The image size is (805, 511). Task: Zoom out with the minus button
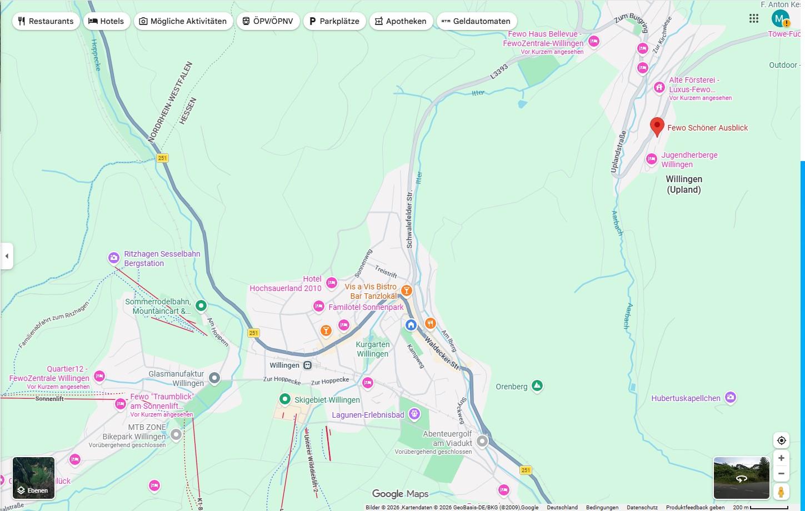click(x=781, y=474)
